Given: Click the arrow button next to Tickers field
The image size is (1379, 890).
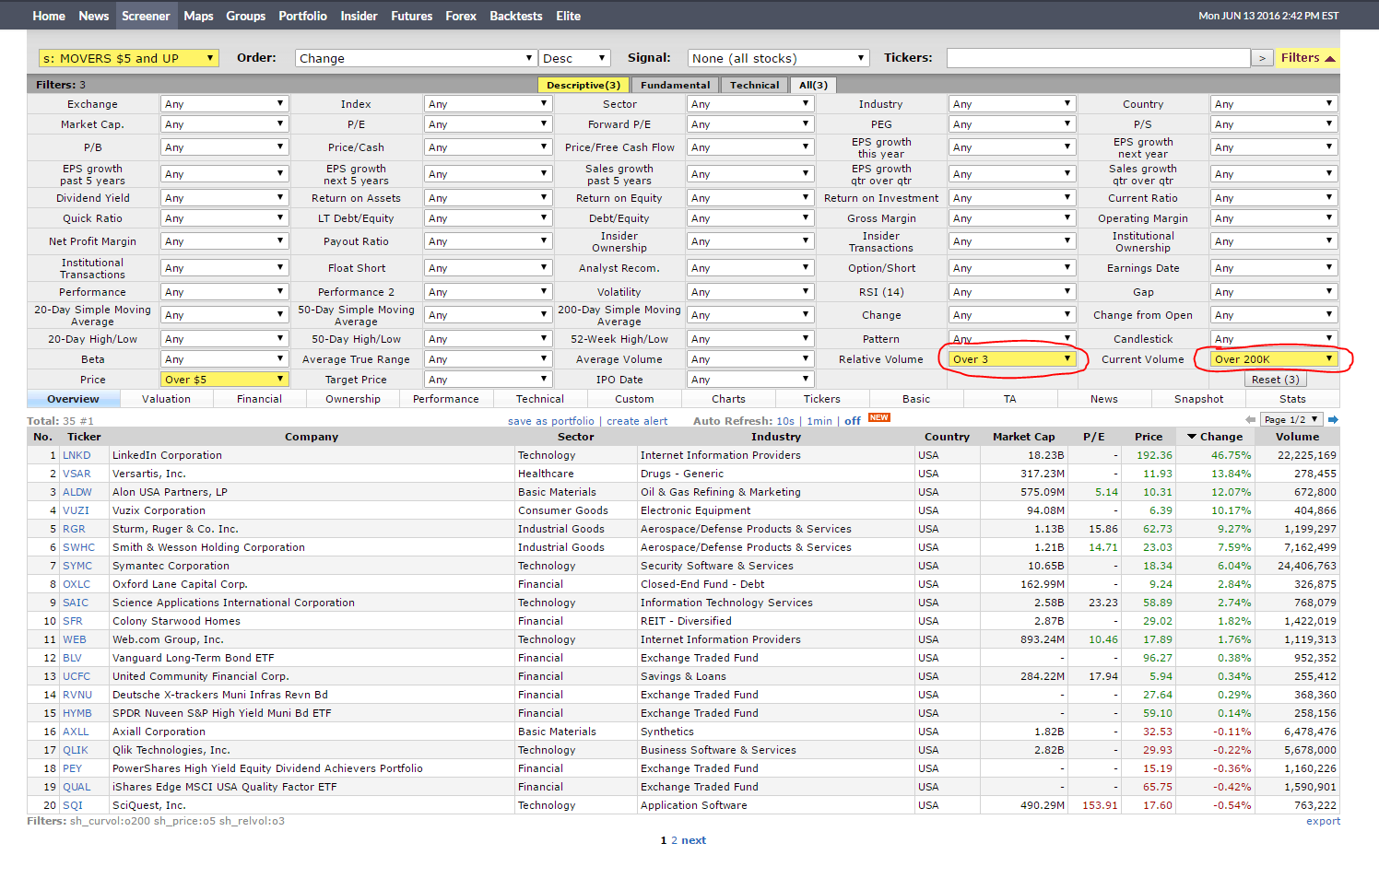Looking at the screenshot, I should [x=1263, y=58].
